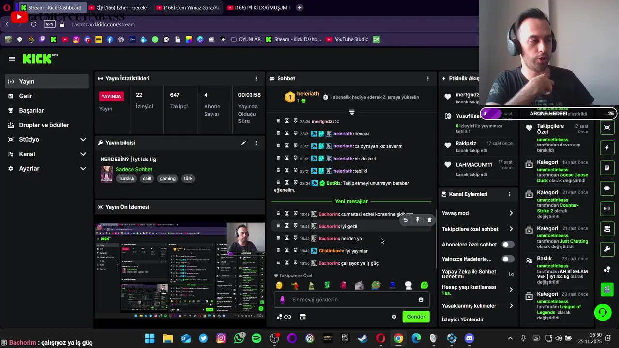
Task: Open the wrench tool in right sidebar
Action: click(x=607, y=249)
